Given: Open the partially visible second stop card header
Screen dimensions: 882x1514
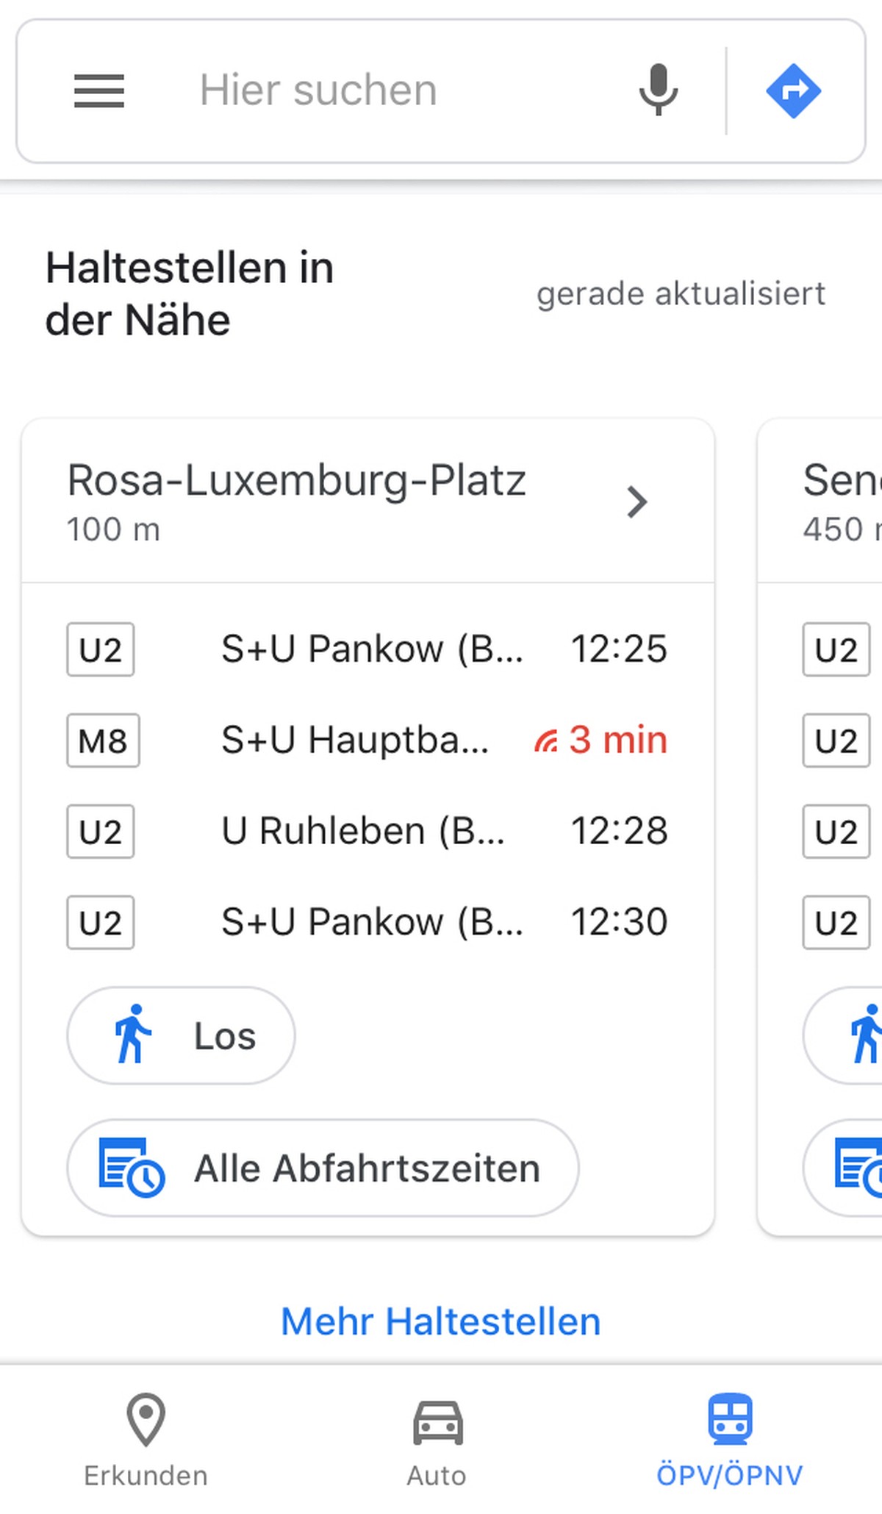Looking at the screenshot, I should [820, 501].
